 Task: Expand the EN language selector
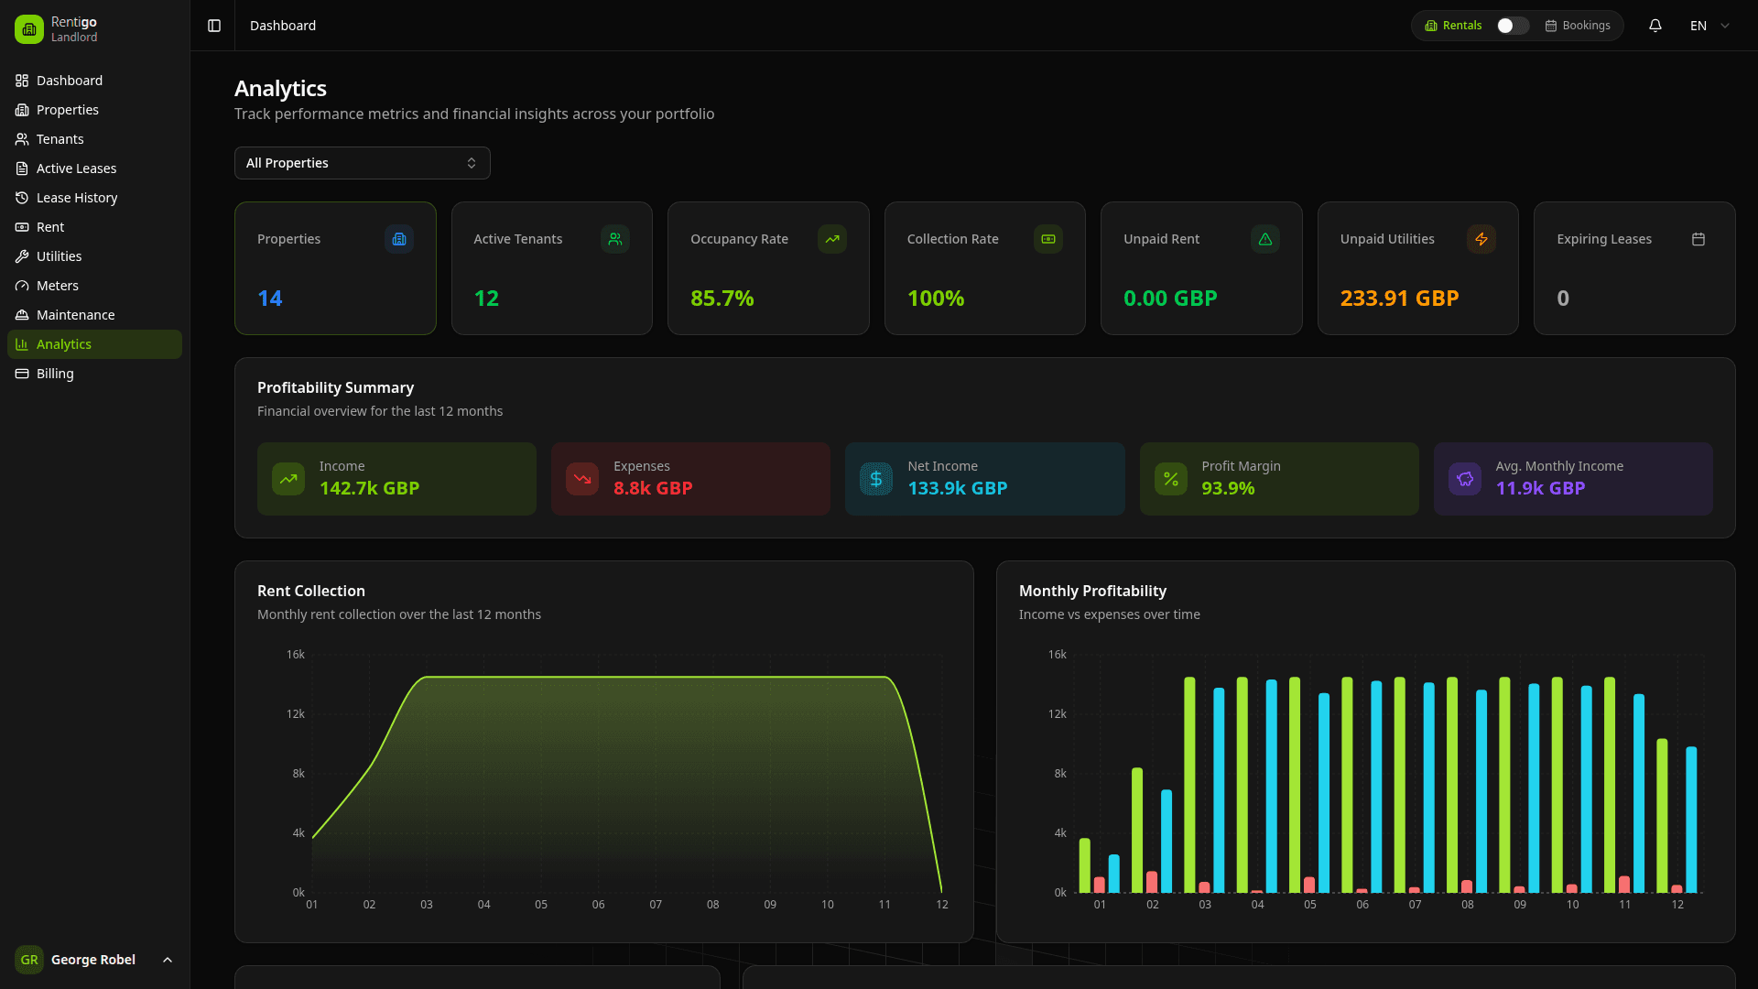coord(1707,26)
